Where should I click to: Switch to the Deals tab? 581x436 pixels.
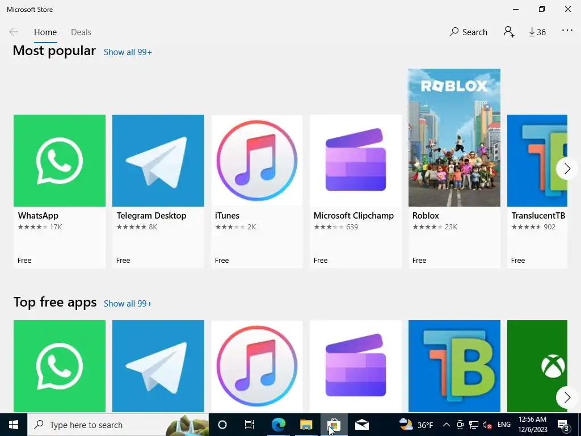pyautogui.click(x=81, y=32)
